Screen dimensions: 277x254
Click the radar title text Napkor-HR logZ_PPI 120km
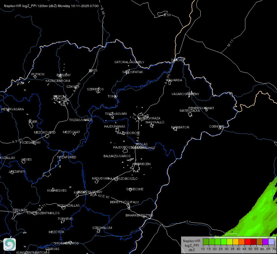26,6
